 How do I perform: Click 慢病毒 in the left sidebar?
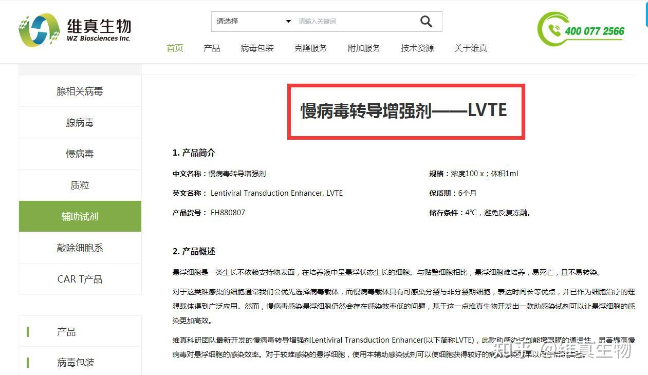pos(80,154)
